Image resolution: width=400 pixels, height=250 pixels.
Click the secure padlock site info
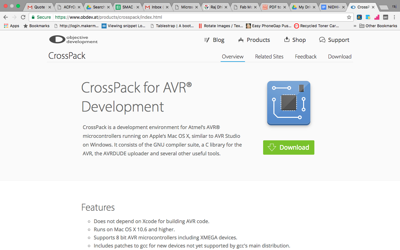[x=41, y=17]
